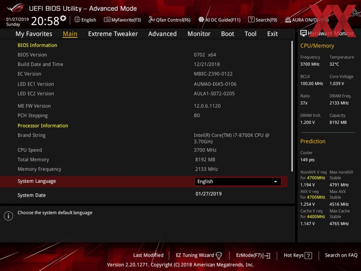The image size is (361, 271).
Task: Click the AI OC Guide icon
Action: click(201, 19)
